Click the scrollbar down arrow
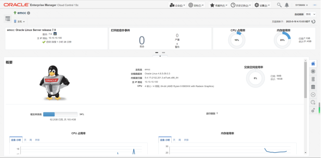Image resolution: width=321 pixels, height=158 pixels. tap(306, 153)
